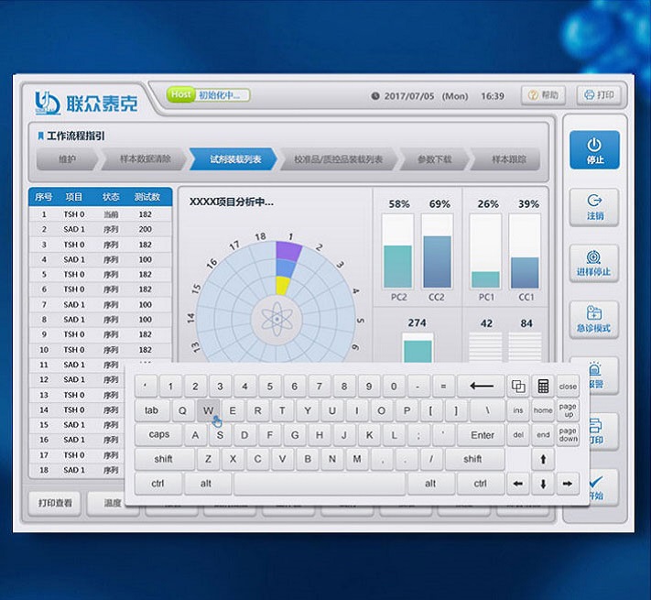This screenshot has height=600, width=651.
Task: Open the 参数下载 workflow step
Action: 434,159
